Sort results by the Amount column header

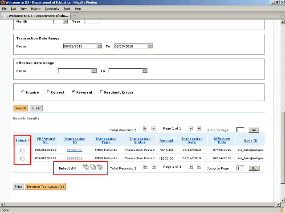(167, 141)
